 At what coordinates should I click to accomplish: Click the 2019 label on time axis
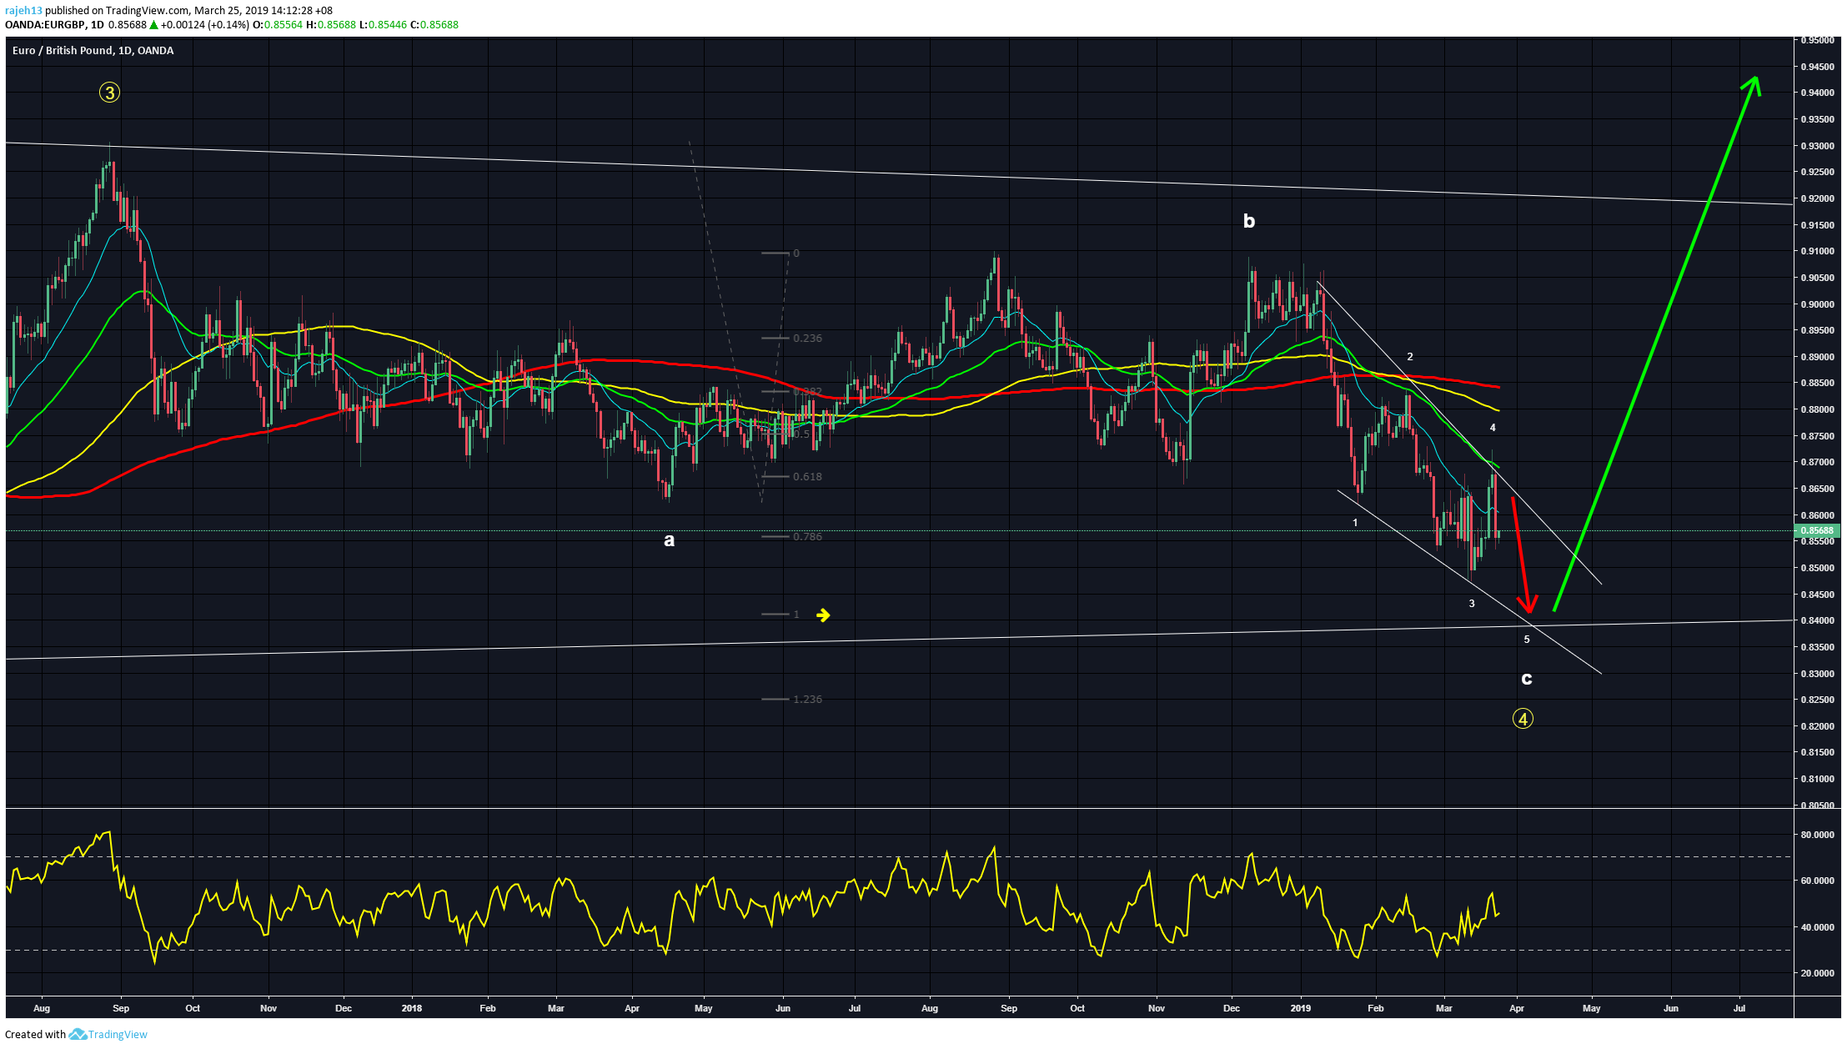pos(1300,1008)
